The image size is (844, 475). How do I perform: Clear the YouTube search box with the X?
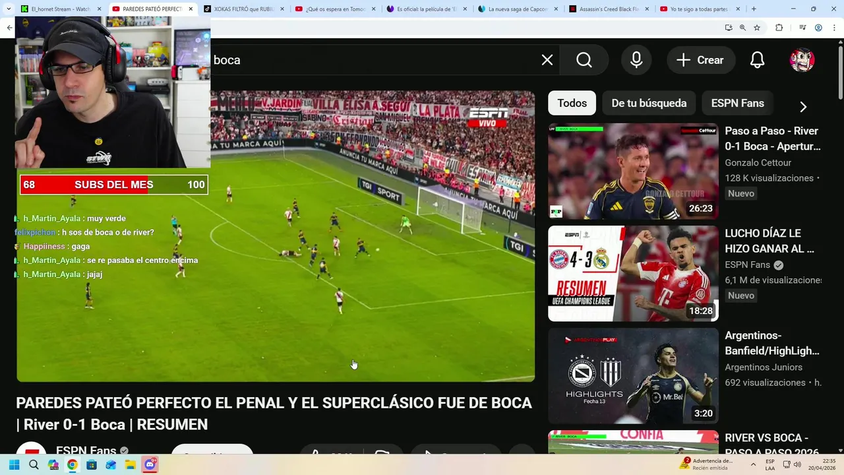coord(547,60)
